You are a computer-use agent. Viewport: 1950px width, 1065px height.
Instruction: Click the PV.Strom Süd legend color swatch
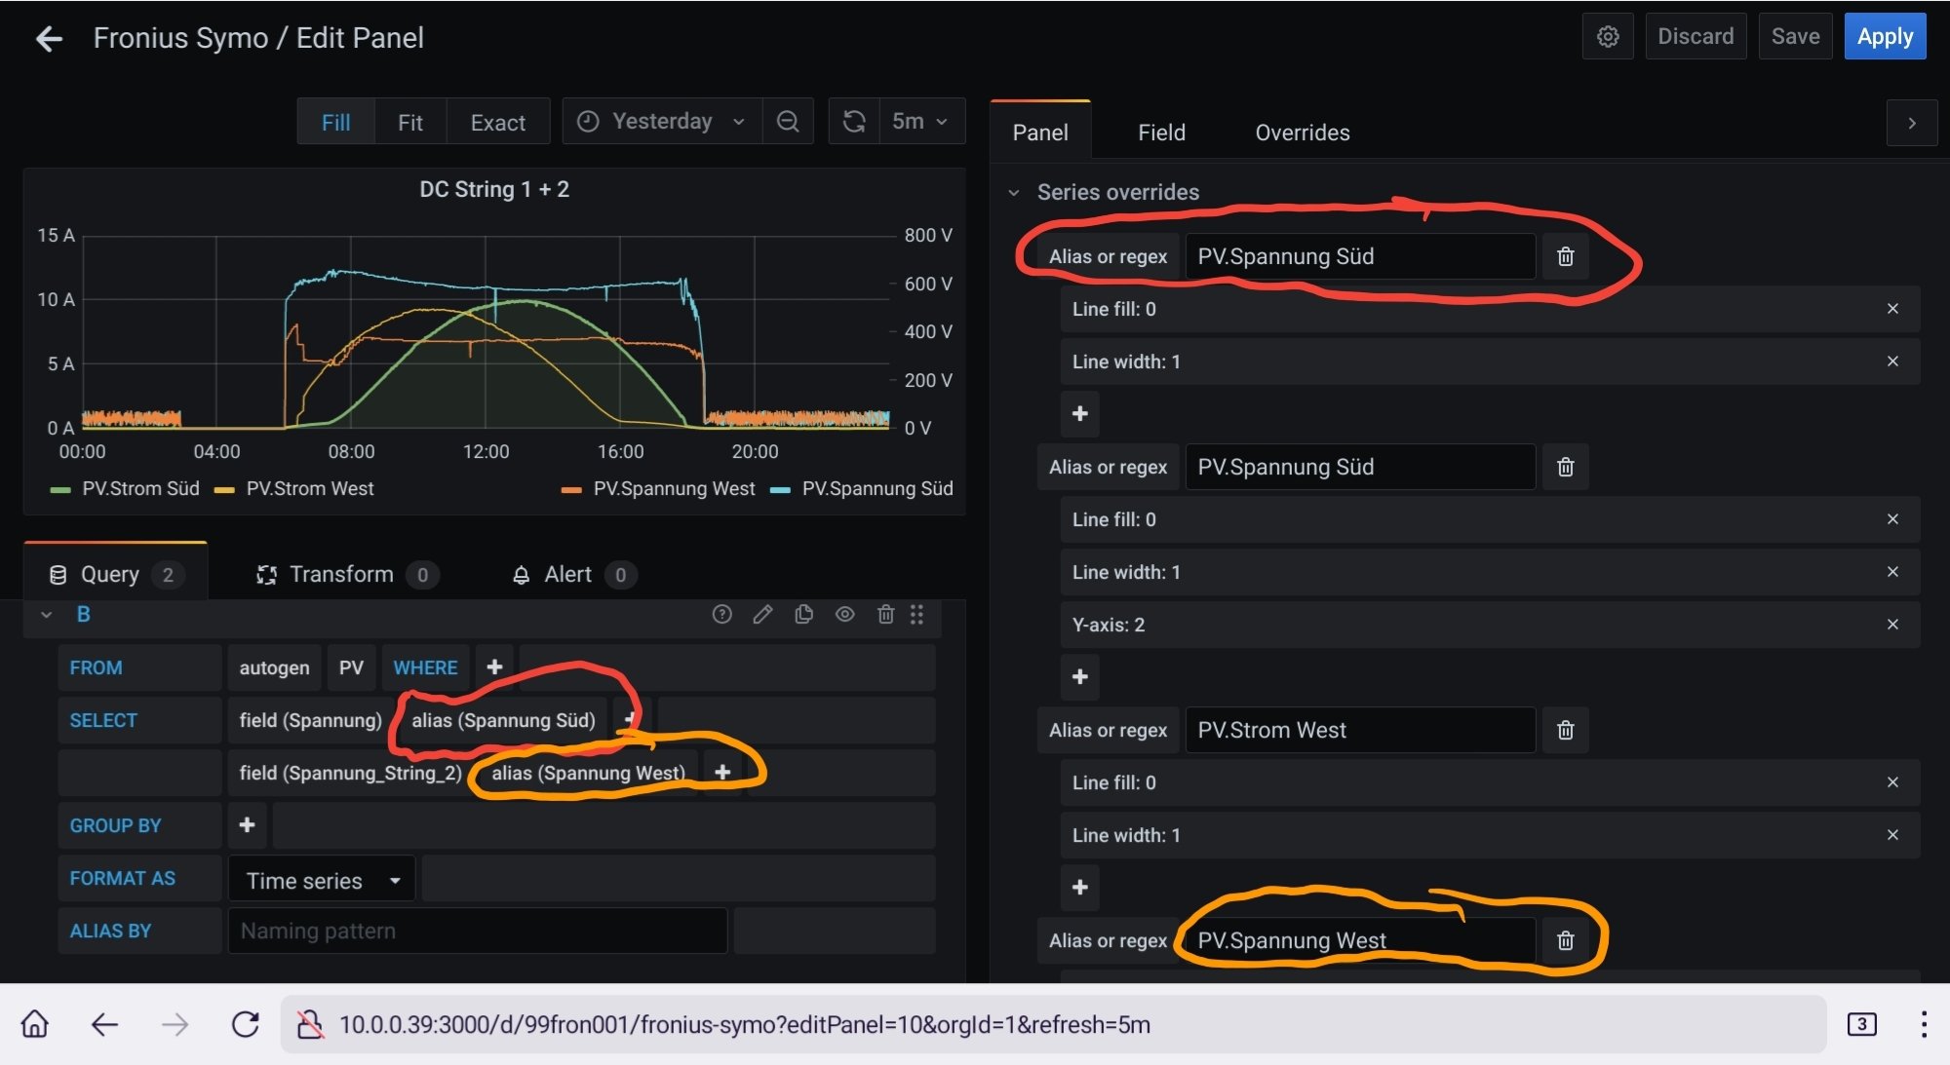[60, 490]
